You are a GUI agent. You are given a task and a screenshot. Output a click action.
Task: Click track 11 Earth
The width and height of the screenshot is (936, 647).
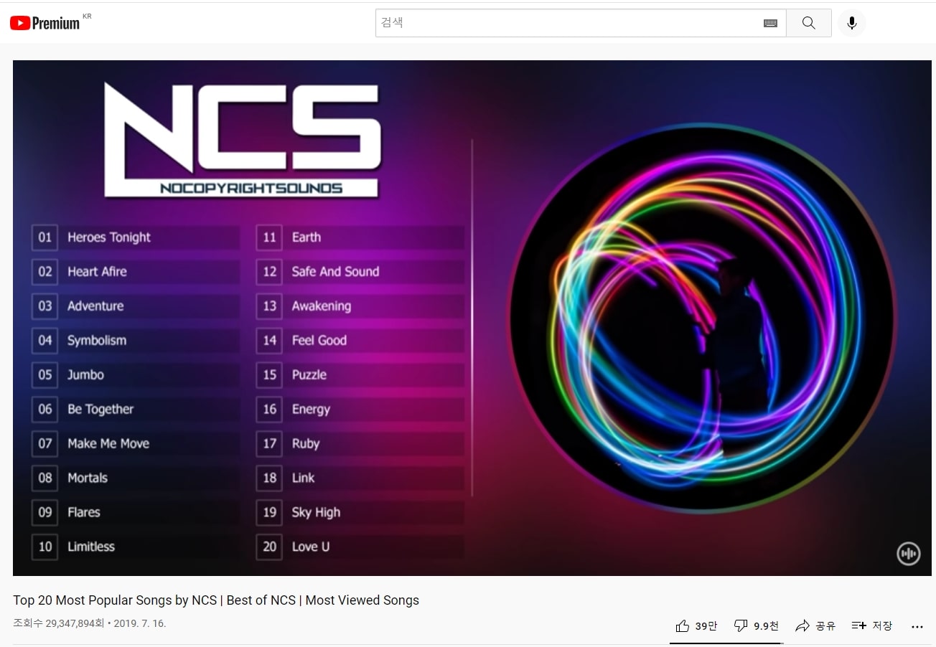[360, 237]
